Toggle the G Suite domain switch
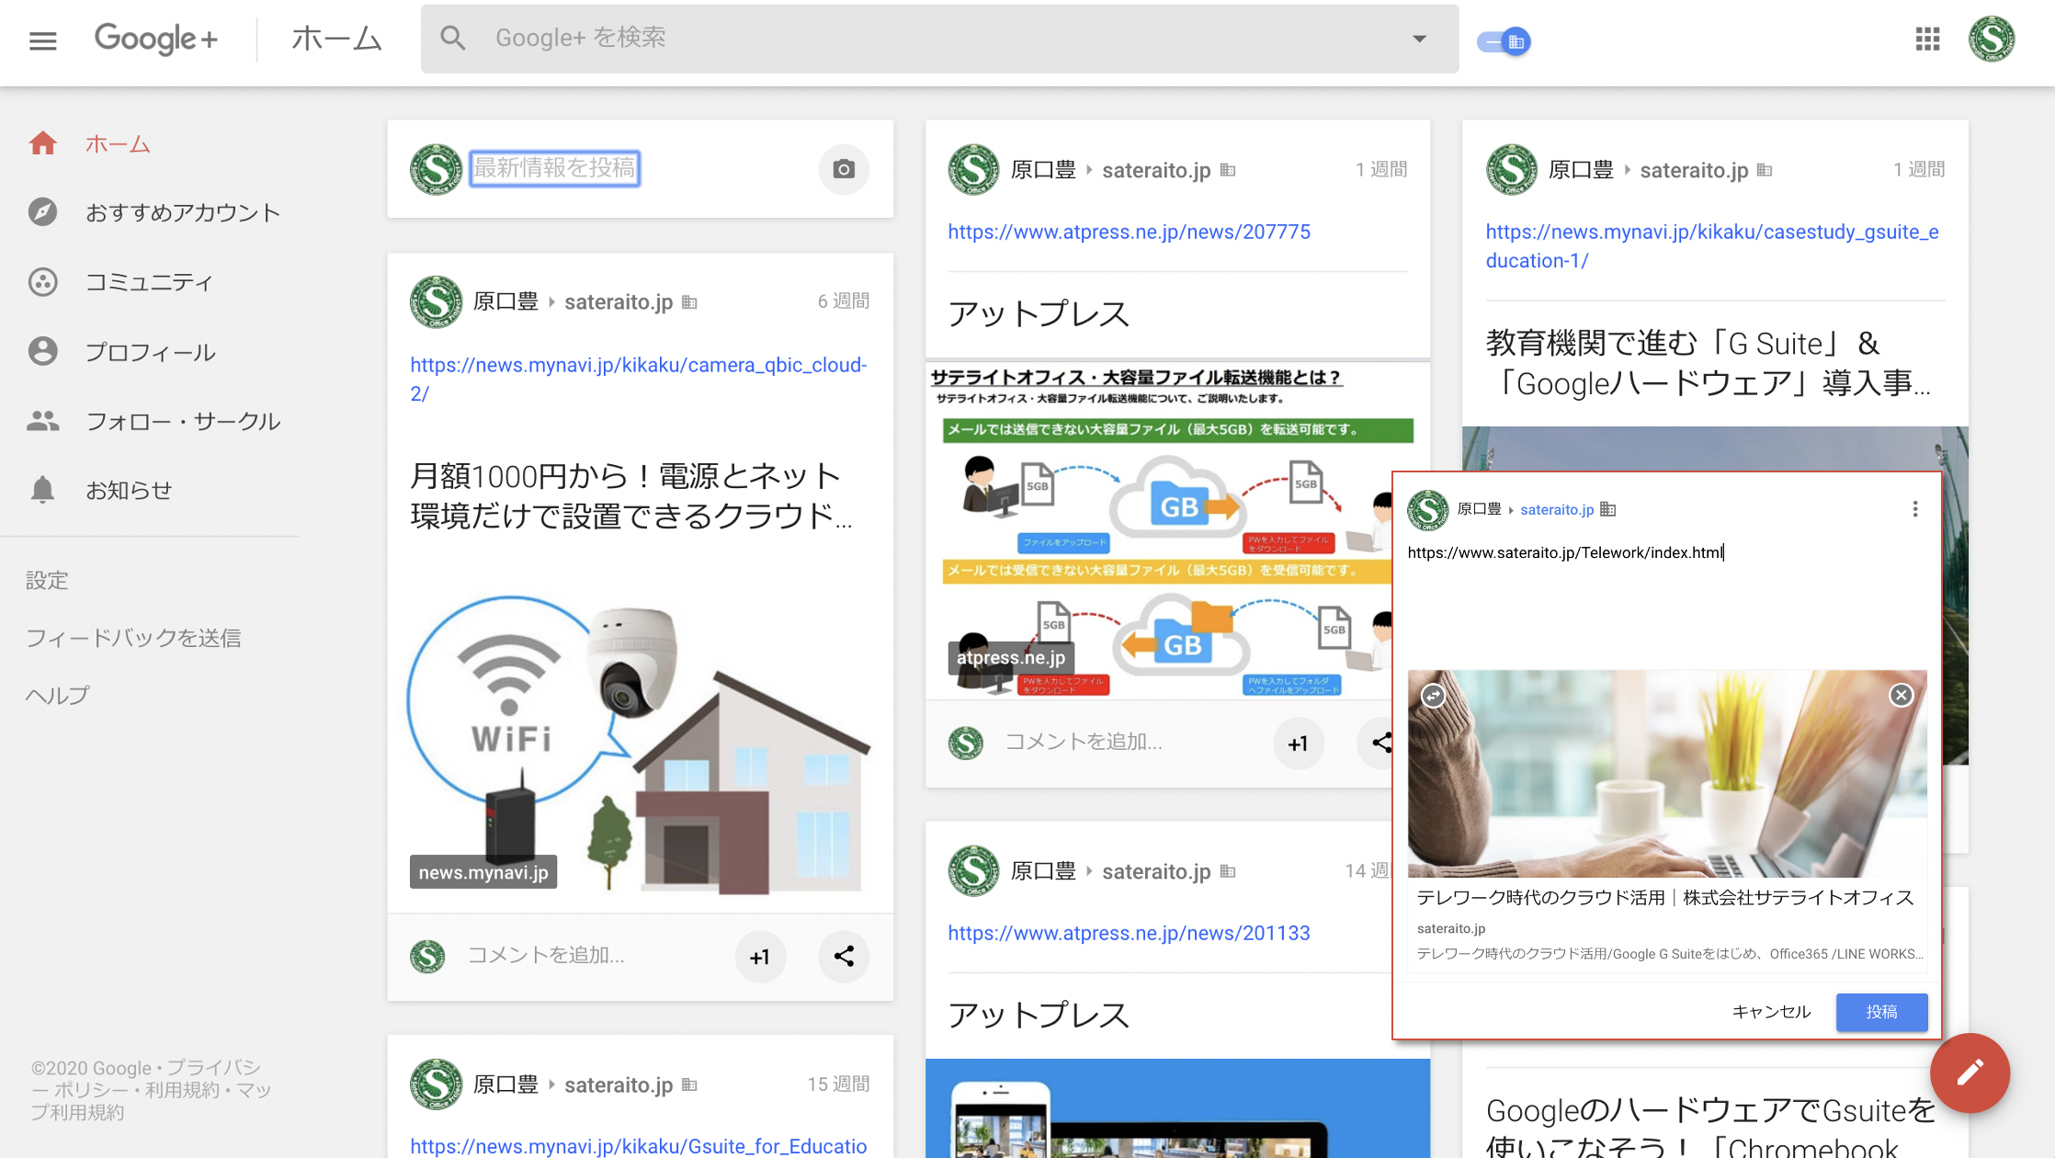Screen dimensions: 2055x1158 click(x=1504, y=41)
